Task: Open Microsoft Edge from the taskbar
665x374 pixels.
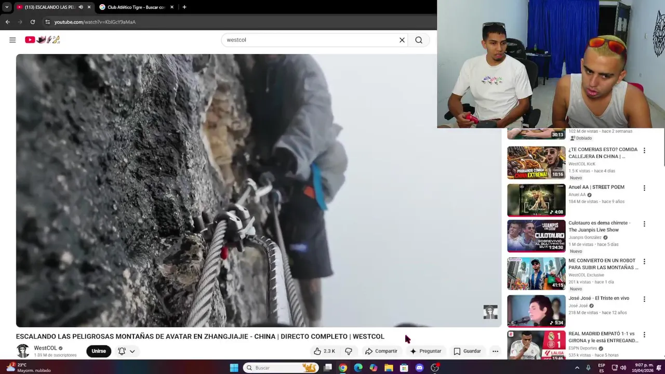Action: click(x=358, y=368)
